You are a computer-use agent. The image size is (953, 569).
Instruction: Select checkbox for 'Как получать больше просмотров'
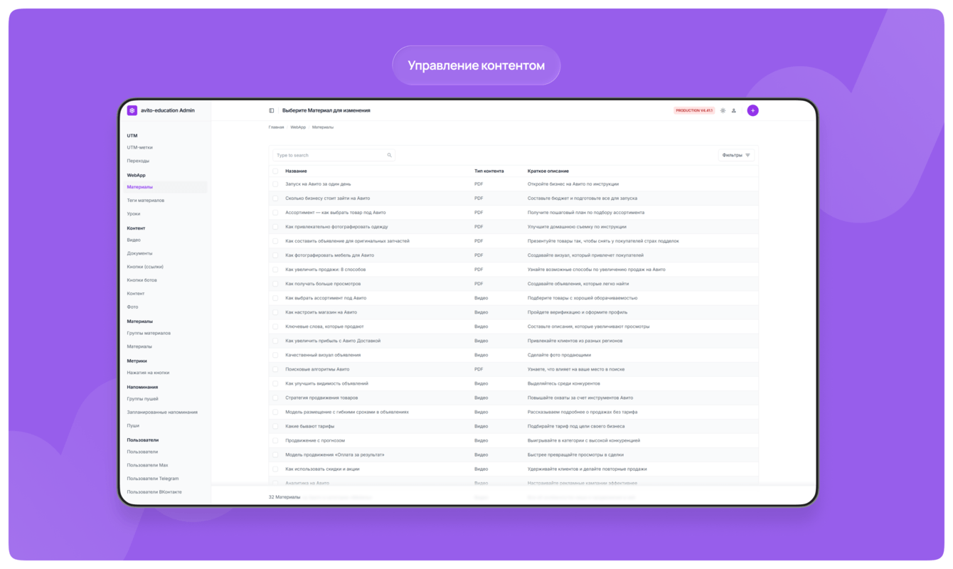pos(275,284)
